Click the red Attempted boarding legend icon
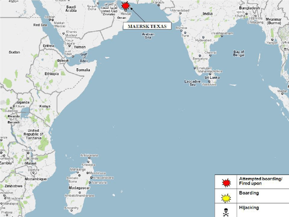The width and height of the screenshot is (289, 217). click(x=226, y=183)
